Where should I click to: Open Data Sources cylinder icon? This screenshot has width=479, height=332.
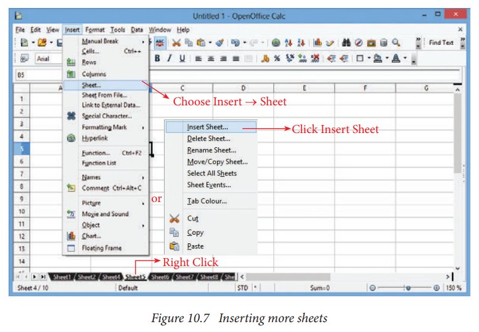pyautogui.click(x=383, y=43)
